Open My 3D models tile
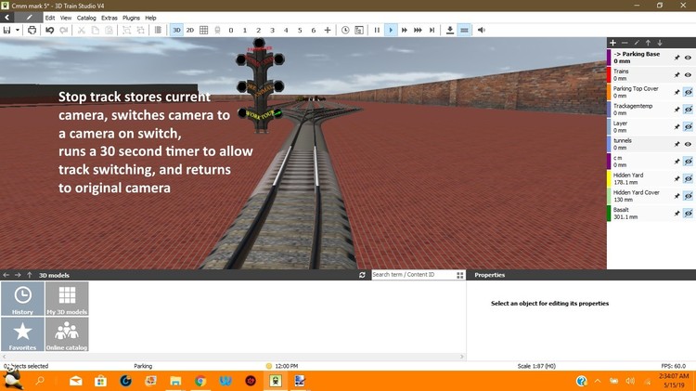 pos(67,298)
